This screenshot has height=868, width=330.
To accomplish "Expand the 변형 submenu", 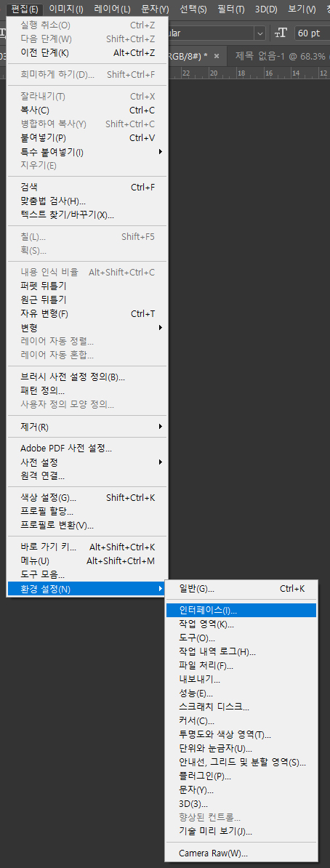I will point(87,328).
